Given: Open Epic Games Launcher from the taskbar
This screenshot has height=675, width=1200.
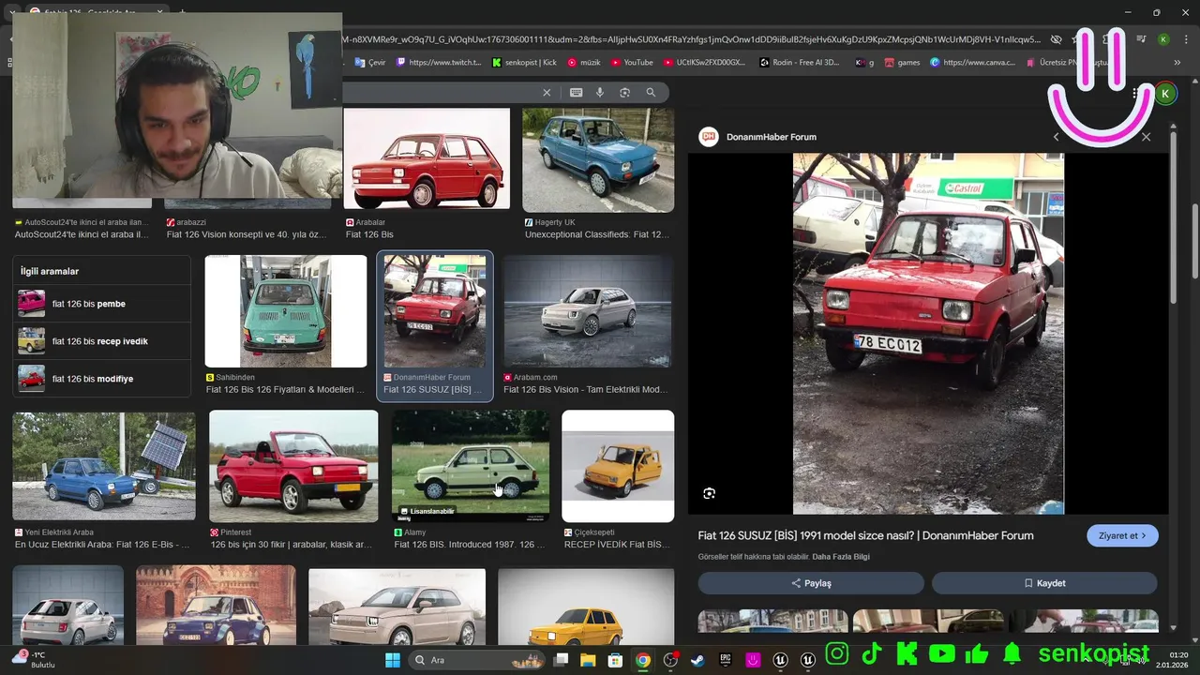Looking at the screenshot, I should (x=726, y=660).
